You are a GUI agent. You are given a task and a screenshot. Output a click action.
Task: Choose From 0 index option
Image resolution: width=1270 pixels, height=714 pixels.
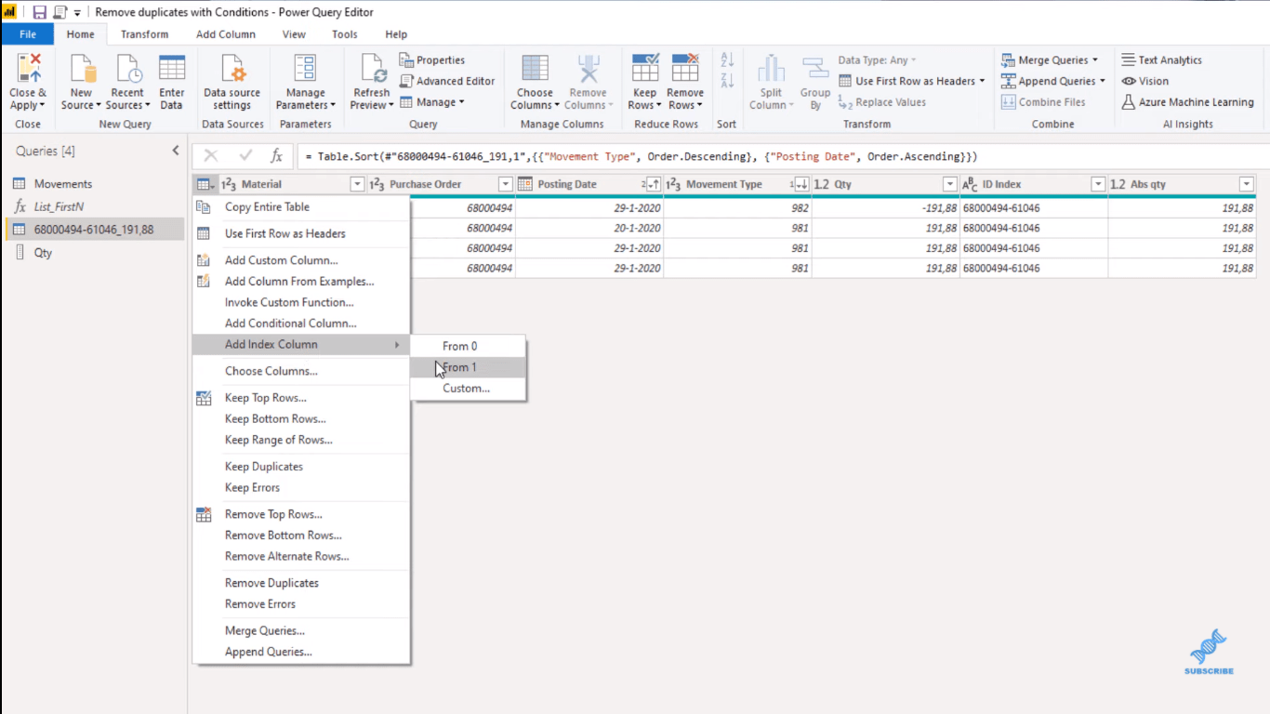point(469,346)
